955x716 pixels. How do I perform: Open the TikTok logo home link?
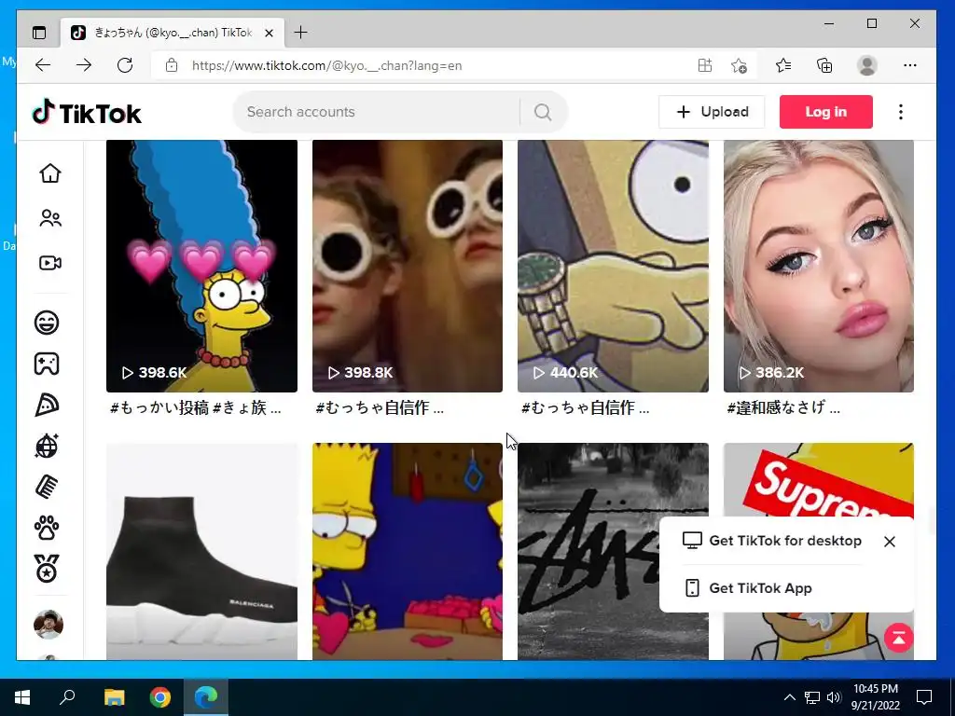click(x=87, y=113)
